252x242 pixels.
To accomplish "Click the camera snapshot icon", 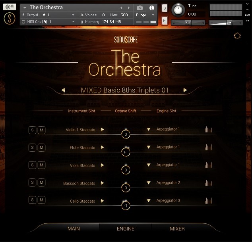I will point(140,8).
